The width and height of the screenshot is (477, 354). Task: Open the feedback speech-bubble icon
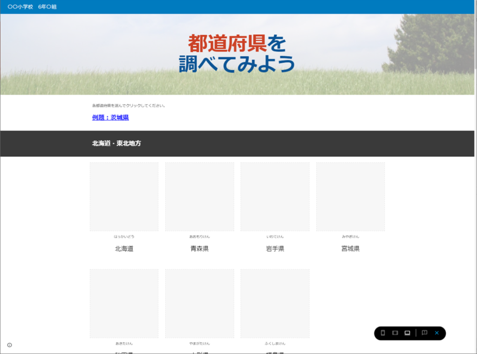pyautogui.click(x=424, y=333)
